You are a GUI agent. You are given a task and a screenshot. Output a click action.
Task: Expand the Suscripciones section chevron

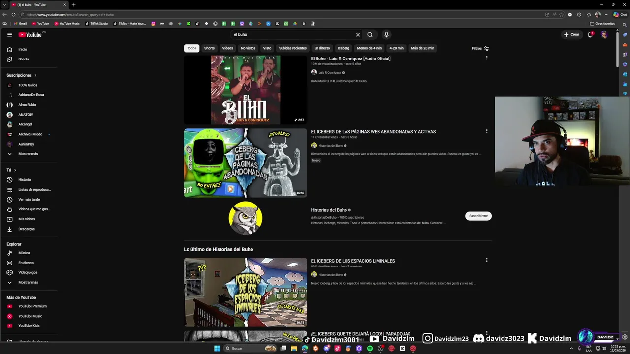coord(35,75)
